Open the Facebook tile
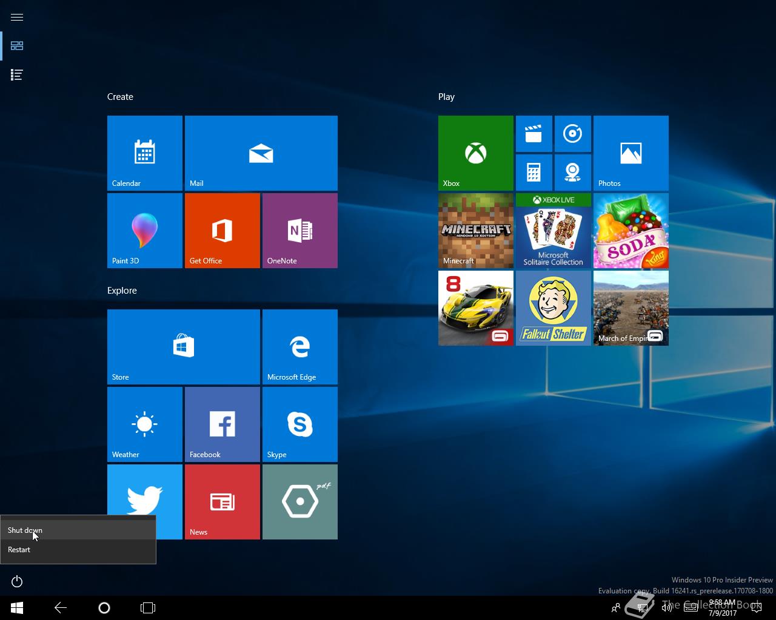This screenshot has height=620, width=776. pyautogui.click(x=222, y=424)
